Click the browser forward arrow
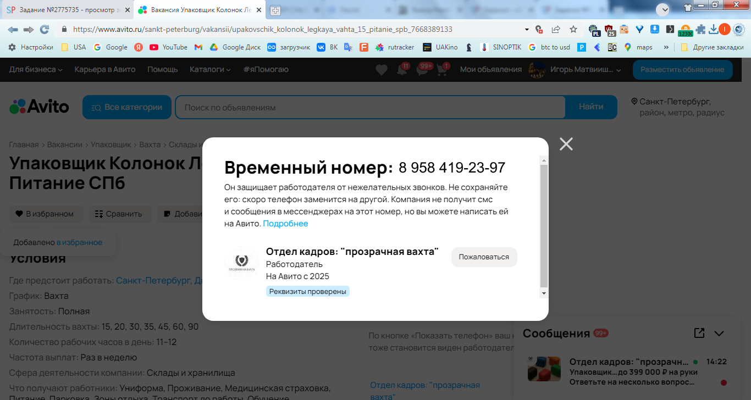The height and width of the screenshot is (400, 751). pyautogui.click(x=29, y=29)
